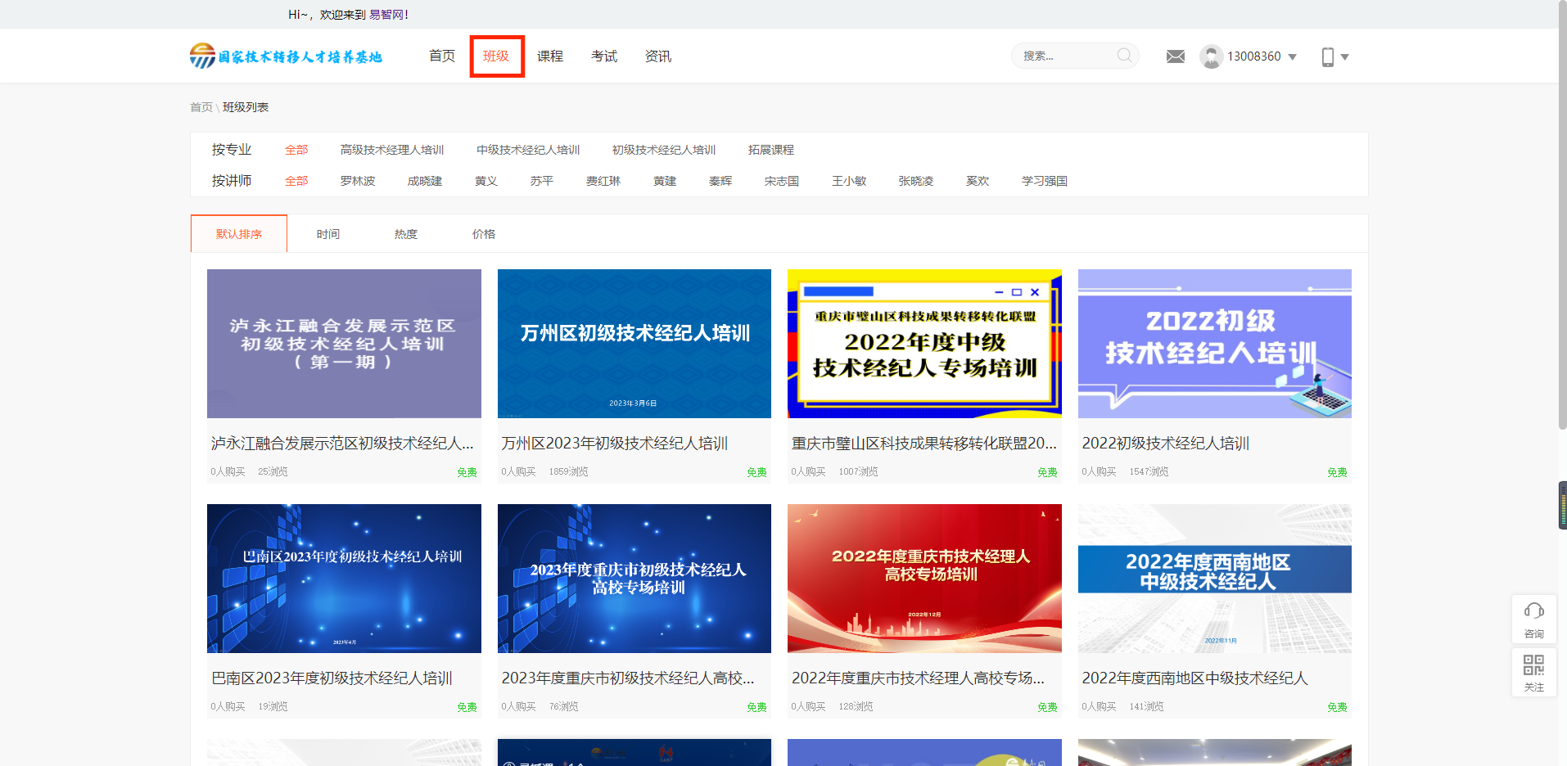Filter by lecturer 黄义
The image size is (1567, 766).
tap(486, 181)
